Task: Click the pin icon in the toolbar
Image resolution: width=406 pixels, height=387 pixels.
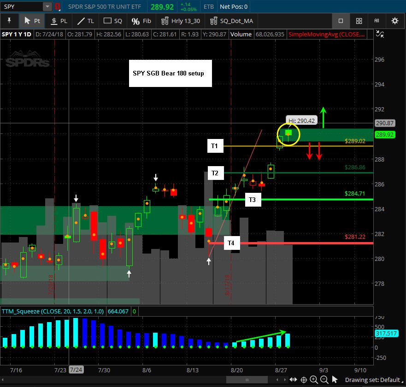Action: click(9, 21)
